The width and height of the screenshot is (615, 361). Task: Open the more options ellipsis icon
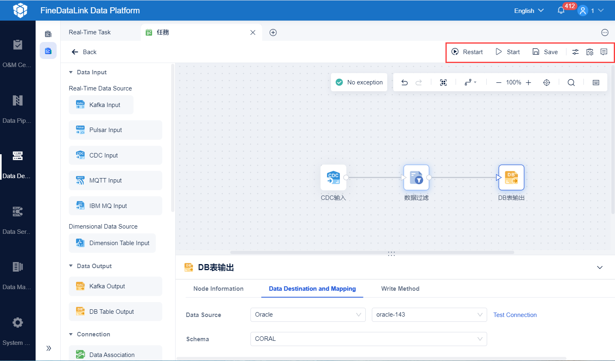(605, 32)
